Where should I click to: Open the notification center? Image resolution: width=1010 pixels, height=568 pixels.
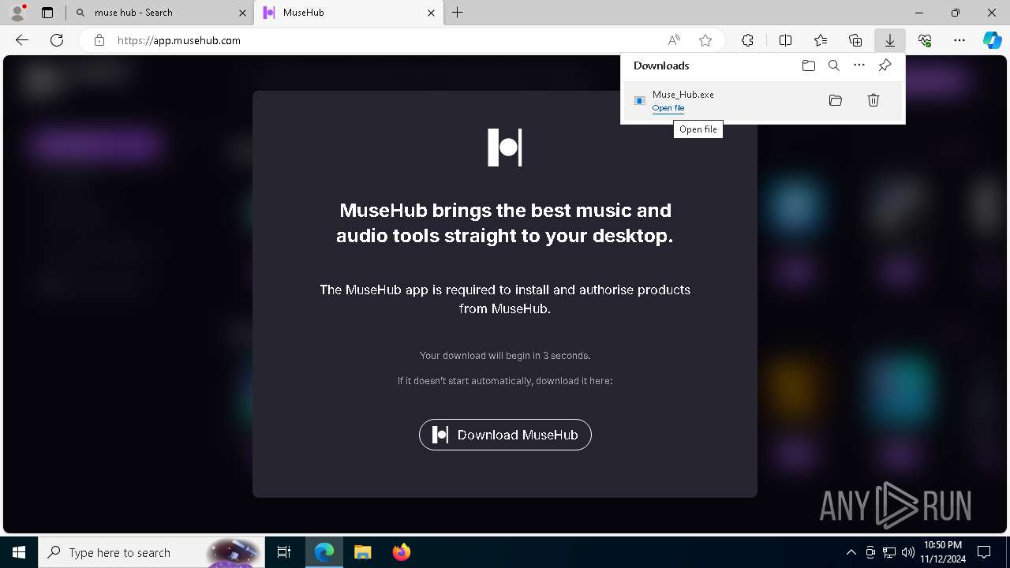[984, 552]
